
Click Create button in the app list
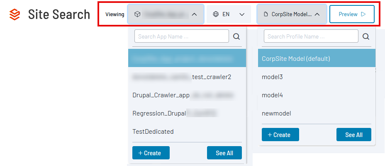[x=151, y=153]
